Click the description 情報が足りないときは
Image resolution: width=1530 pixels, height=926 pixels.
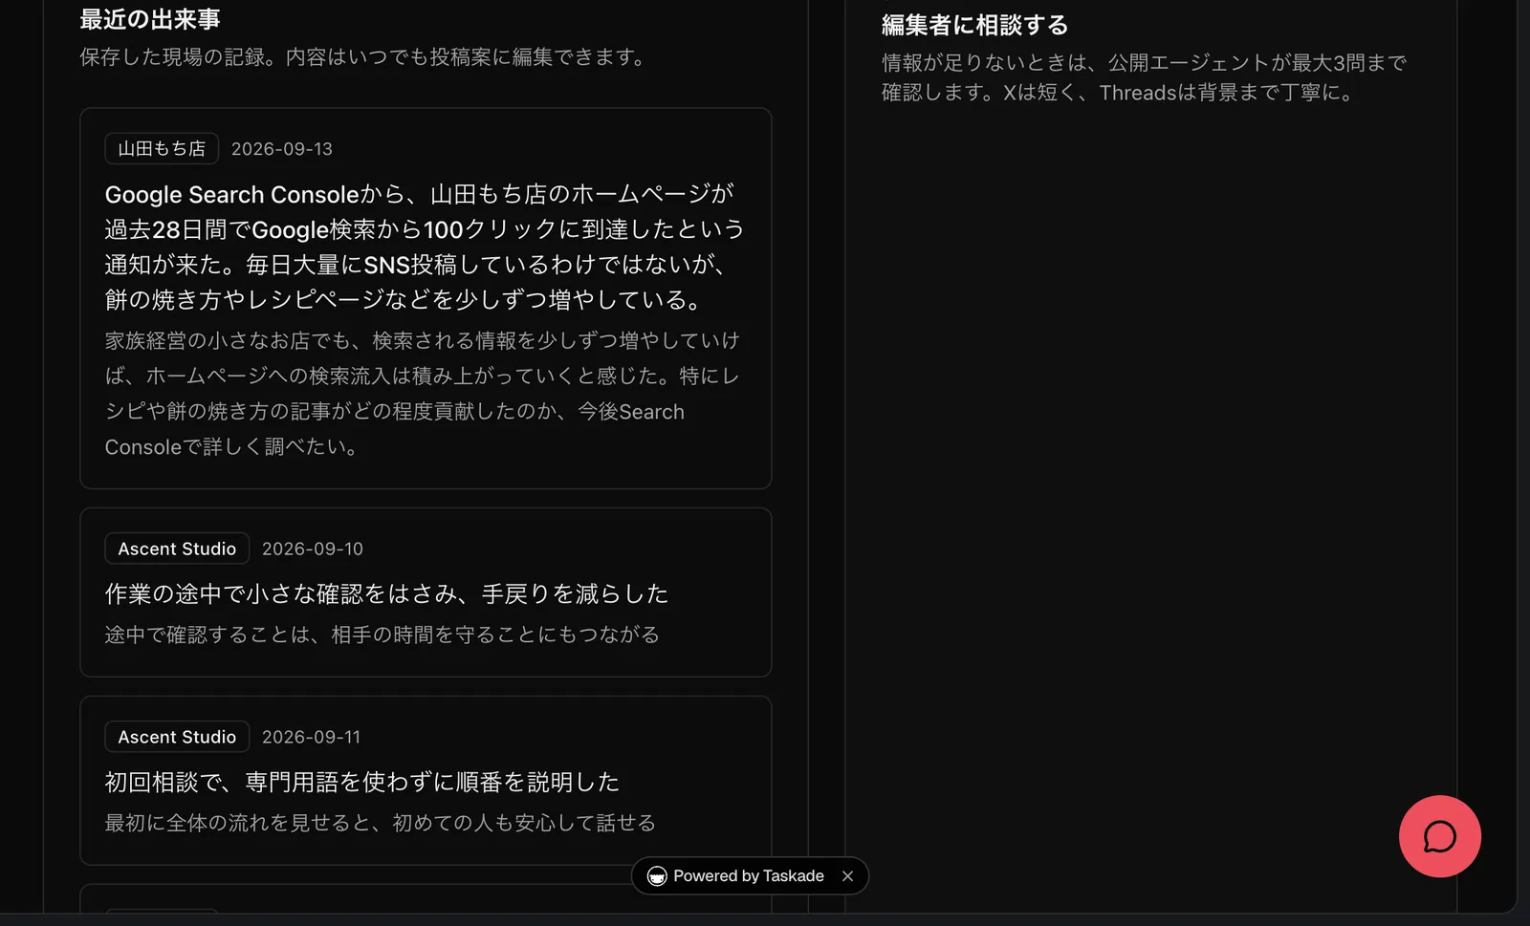(1144, 77)
